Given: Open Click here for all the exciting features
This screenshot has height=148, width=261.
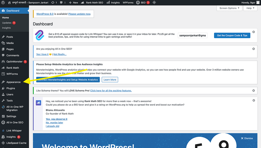Looking at the screenshot, I should click(111, 91).
